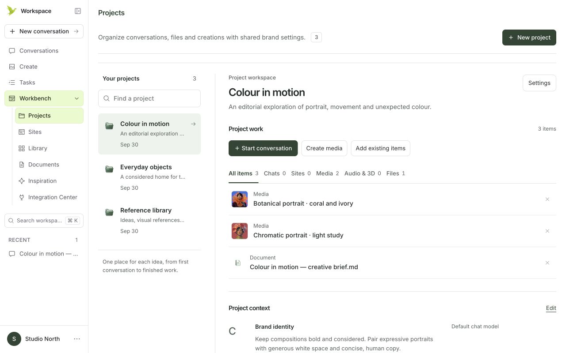Image resolution: width=566 pixels, height=353 pixels.
Task: Click Start conversation button
Action: point(263,148)
